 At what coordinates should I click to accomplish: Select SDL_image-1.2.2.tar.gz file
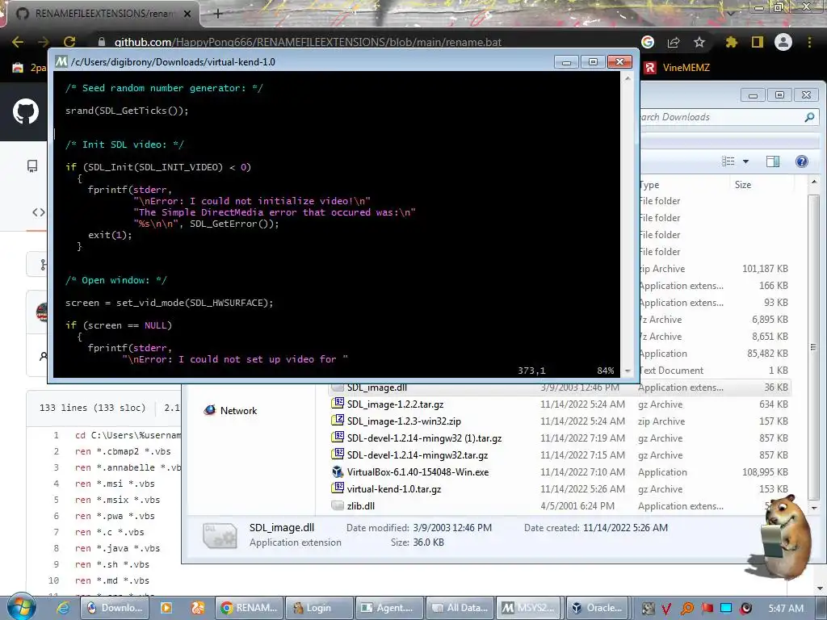coord(395,404)
